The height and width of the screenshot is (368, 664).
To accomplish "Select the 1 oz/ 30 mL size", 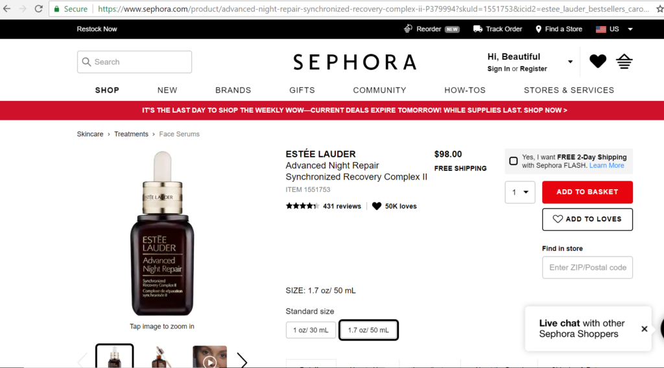I will point(311,330).
